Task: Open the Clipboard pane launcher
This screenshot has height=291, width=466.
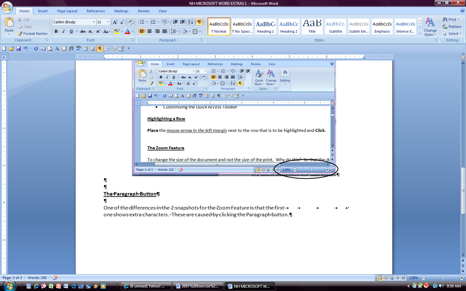Action: point(47,40)
